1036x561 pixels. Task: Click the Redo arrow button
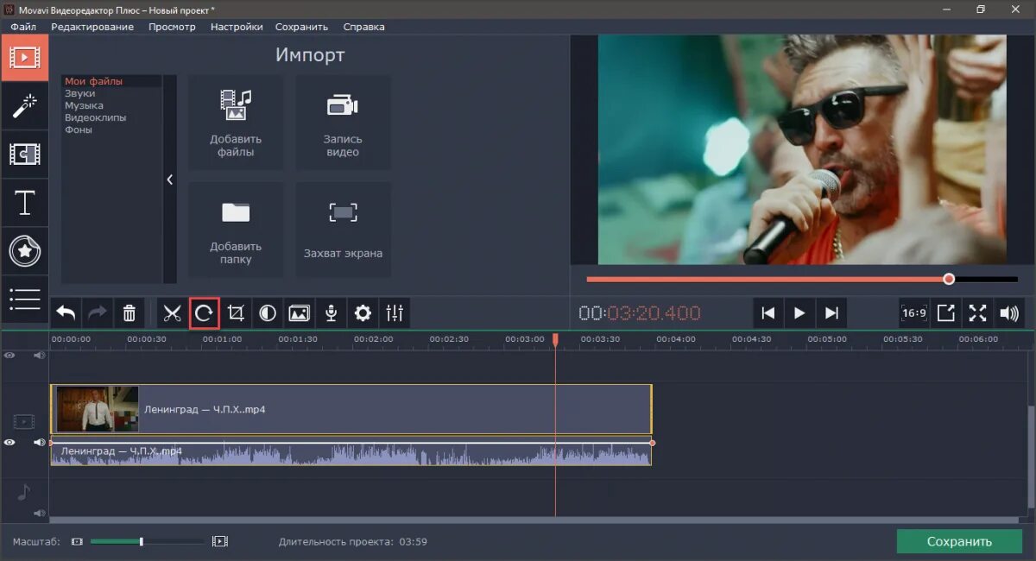click(98, 312)
